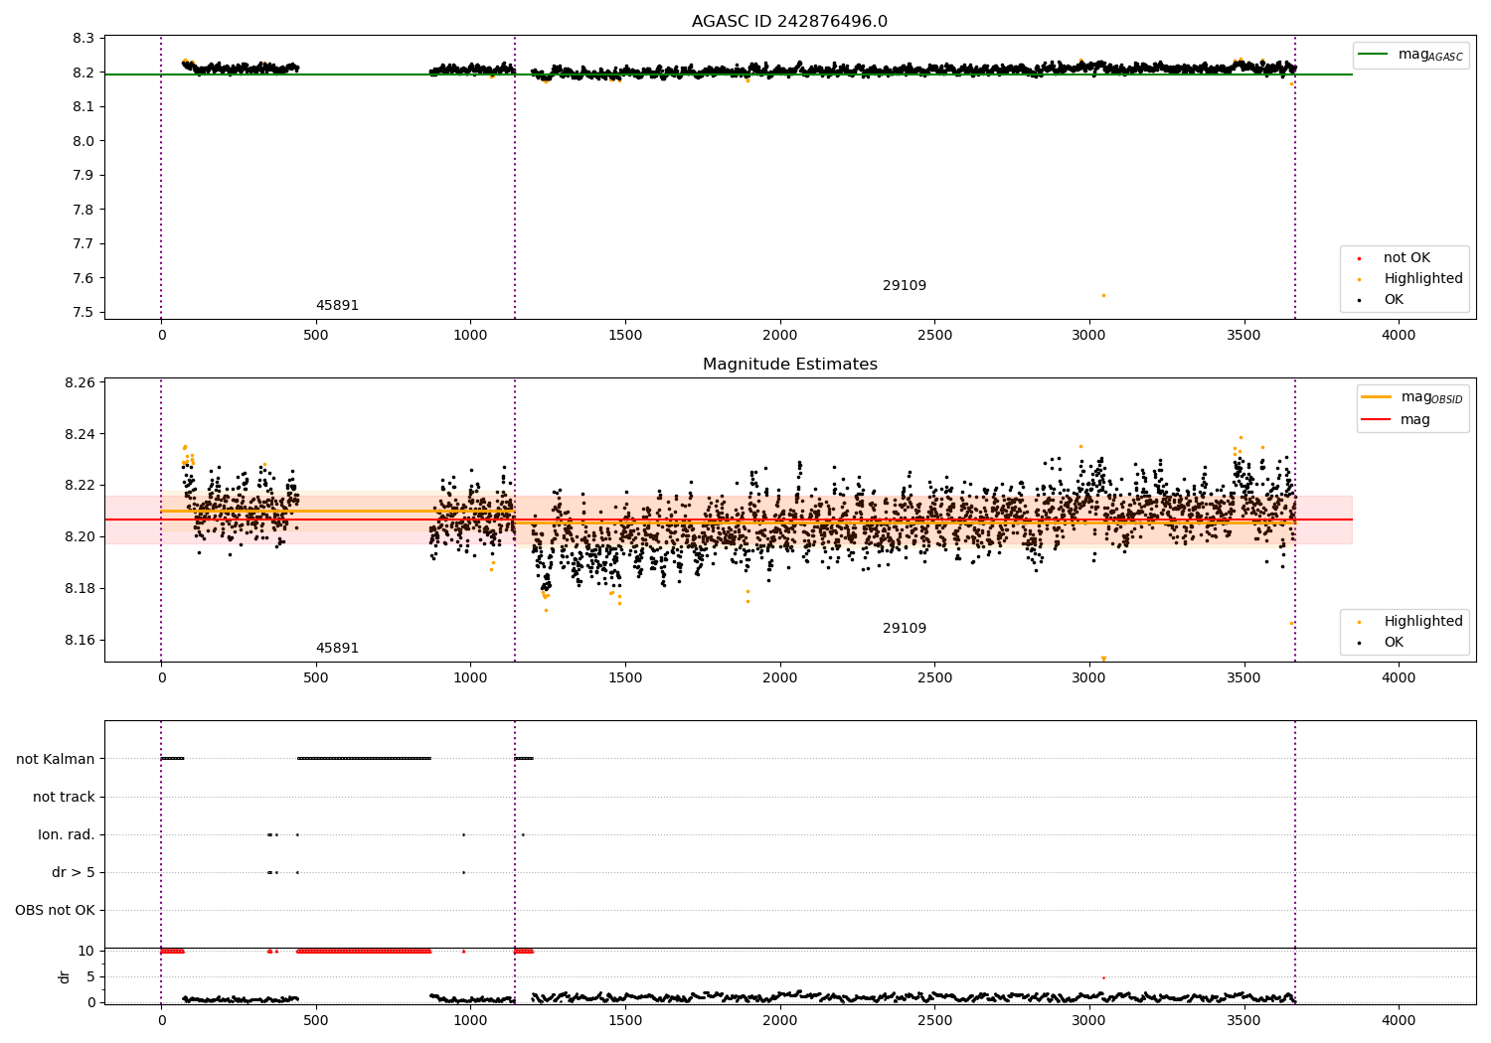Click the '5' tick on the dr axis
This screenshot has height=1043, width=1491.
click(90, 976)
